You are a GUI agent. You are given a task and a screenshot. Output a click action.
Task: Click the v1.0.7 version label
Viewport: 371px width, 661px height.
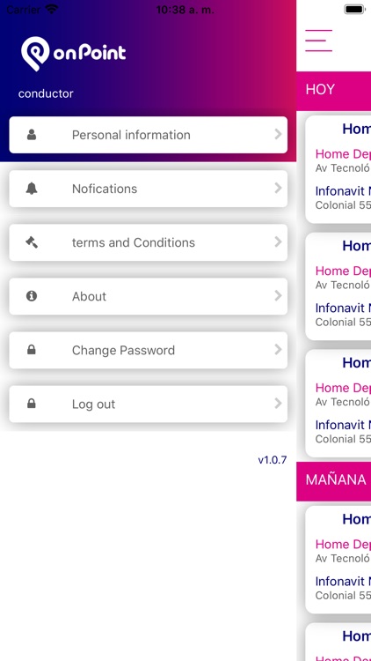point(273,460)
